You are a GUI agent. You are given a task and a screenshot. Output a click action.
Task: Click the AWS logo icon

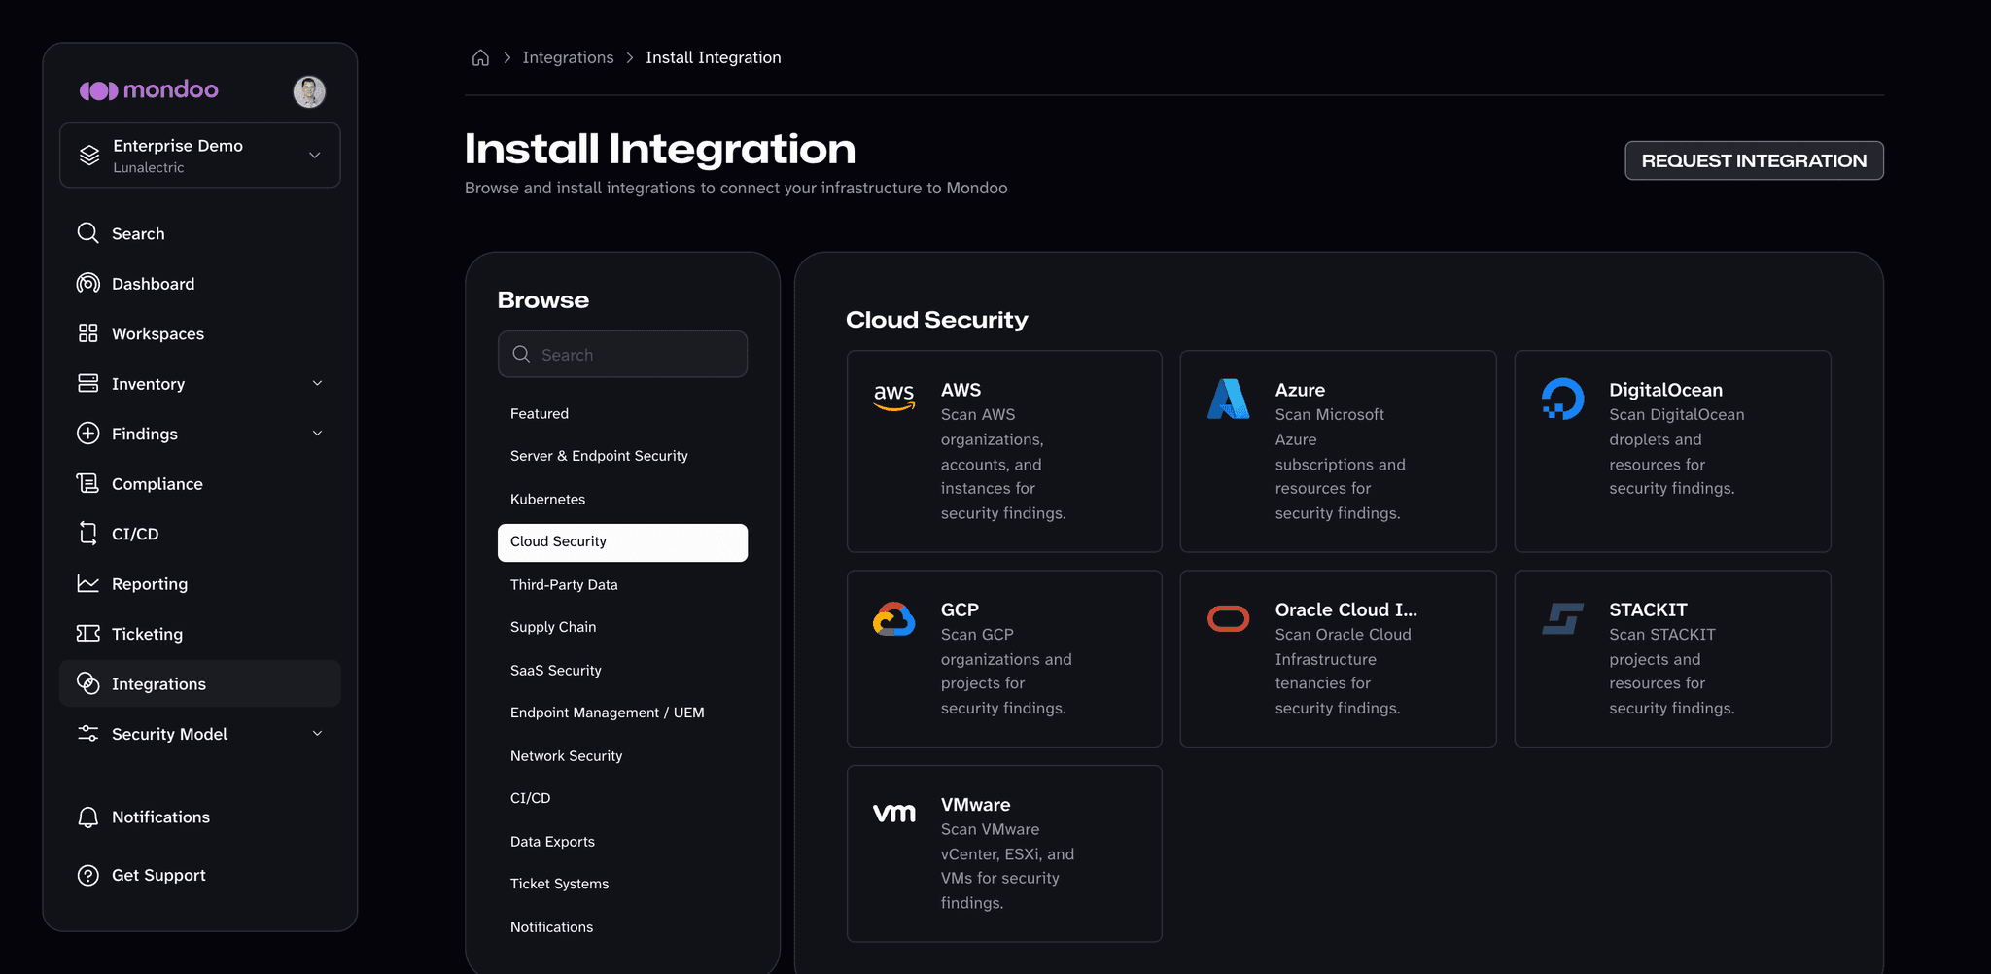pos(893,397)
